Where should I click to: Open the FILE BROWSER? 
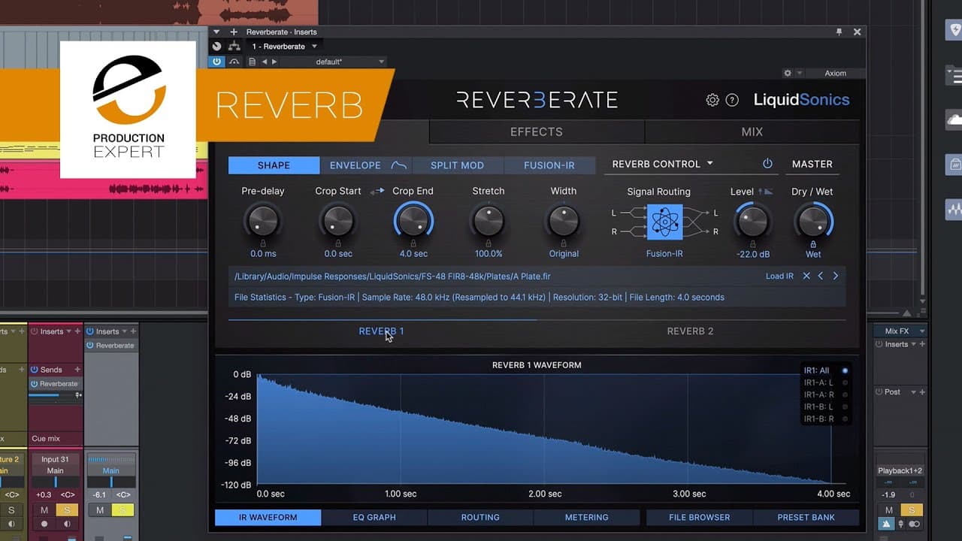tap(699, 517)
